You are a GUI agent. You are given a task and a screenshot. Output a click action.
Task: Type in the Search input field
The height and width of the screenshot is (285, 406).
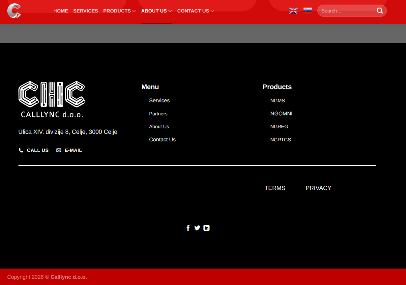[347, 11]
